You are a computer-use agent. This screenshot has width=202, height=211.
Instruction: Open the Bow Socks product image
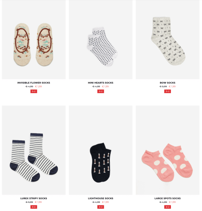click(x=168, y=40)
